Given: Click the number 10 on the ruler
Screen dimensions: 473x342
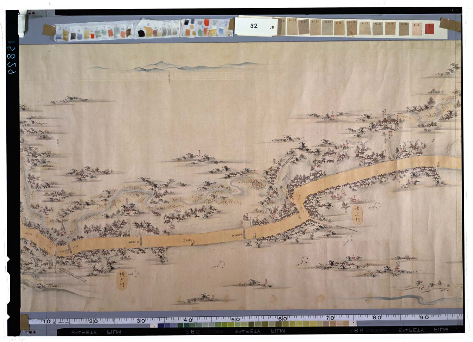Looking at the screenshot, I should pyautogui.click(x=47, y=321).
